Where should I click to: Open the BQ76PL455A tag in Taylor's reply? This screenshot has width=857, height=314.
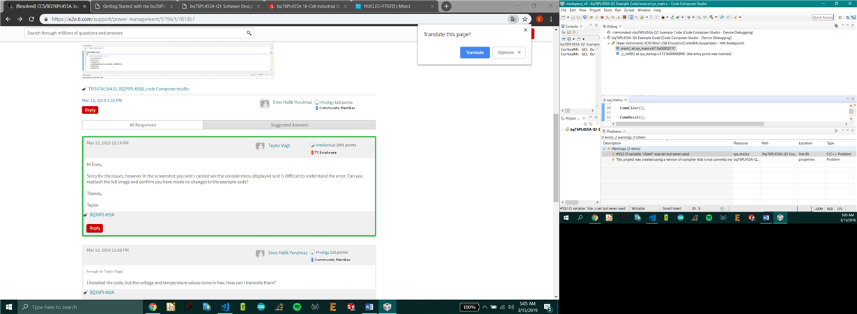click(102, 215)
